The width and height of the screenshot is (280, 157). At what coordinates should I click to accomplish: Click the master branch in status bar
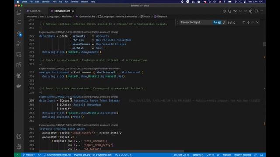click(28, 155)
